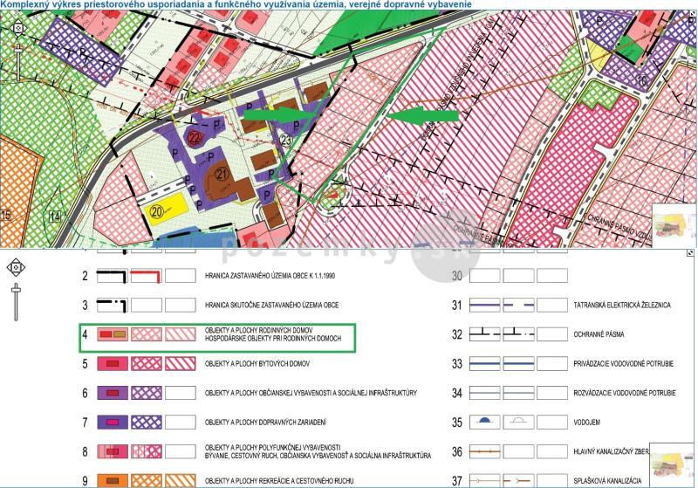This screenshot has height=488, width=698.
Task: Select legend text OBJEKTY A PLOCHY REKREÁCIE A CESTOVNÉHO RUCHU
Action: [x=279, y=481]
